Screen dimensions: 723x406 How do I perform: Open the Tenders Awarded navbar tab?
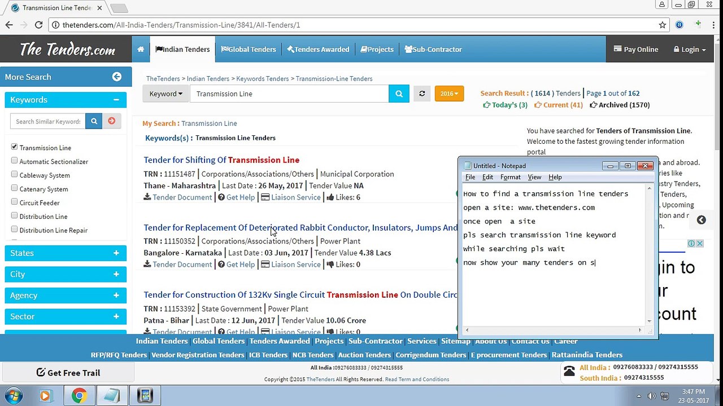tap(318, 49)
